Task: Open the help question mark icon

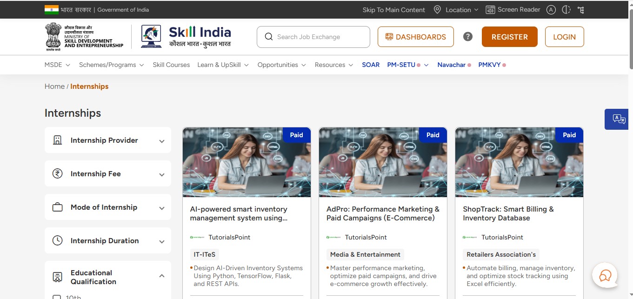Action: point(468,37)
